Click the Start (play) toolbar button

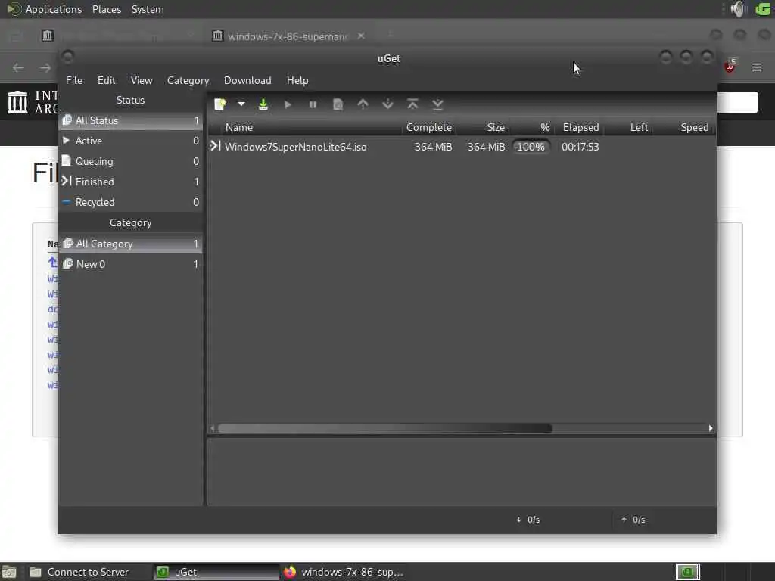[x=288, y=104]
